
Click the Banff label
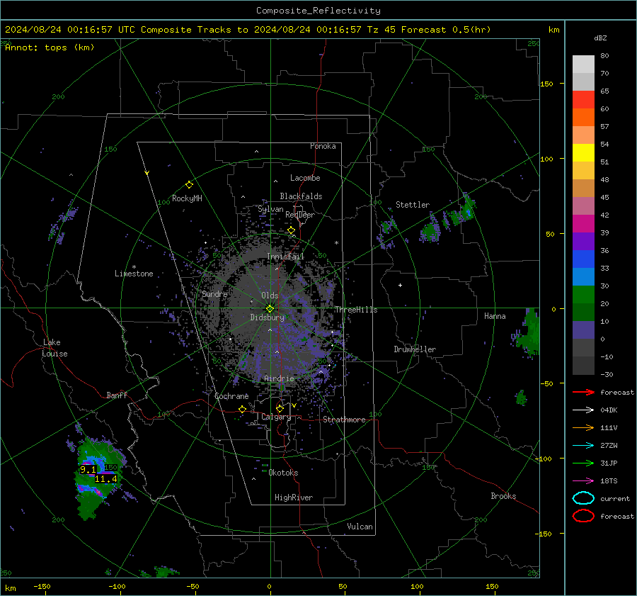(117, 395)
